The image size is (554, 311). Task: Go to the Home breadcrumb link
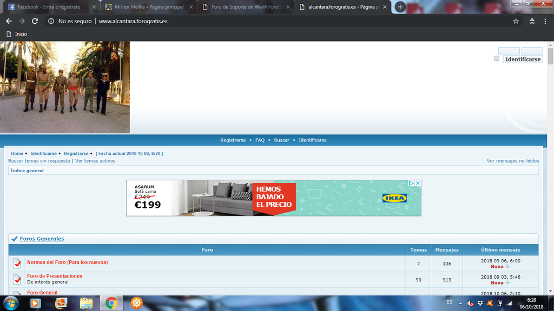[17, 154]
